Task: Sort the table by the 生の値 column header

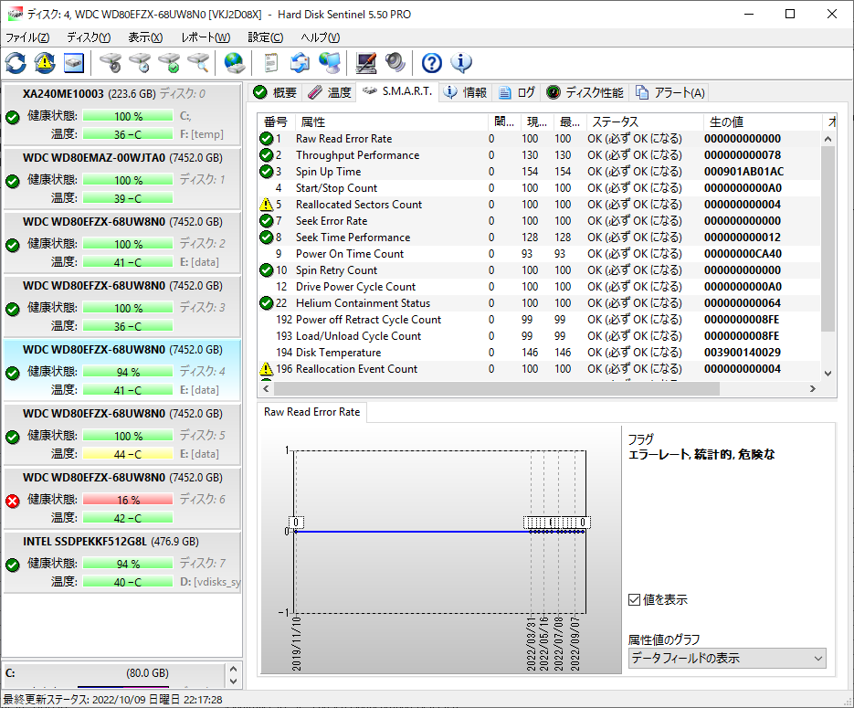Action: pos(762,122)
